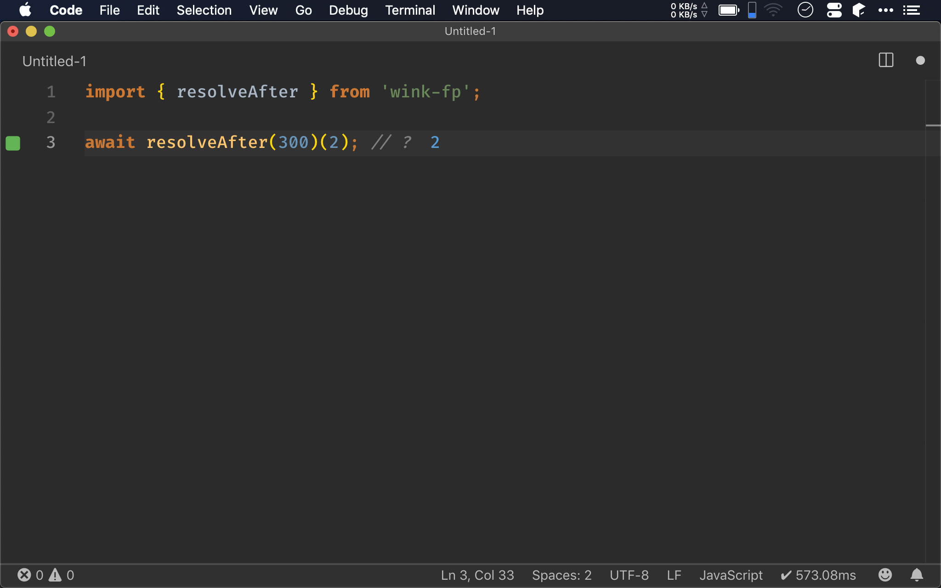Click the phone-shaped menu bar icon
Viewport: 941px width, 588px height.
(x=752, y=10)
